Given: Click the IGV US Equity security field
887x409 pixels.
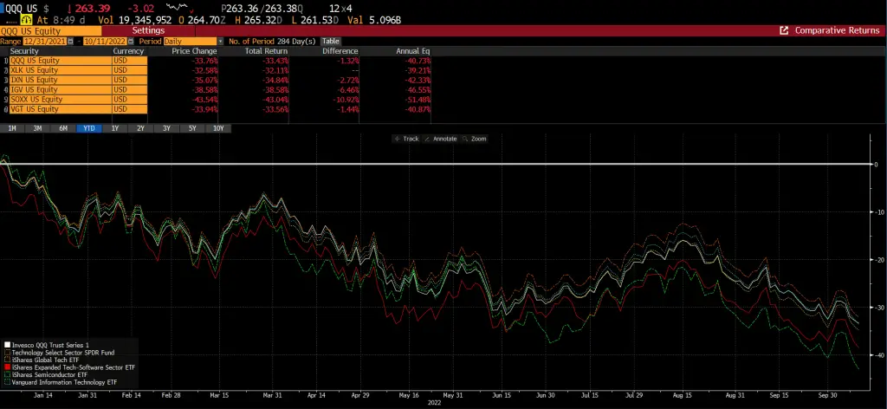Looking at the screenshot, I should tap(61, 89).
